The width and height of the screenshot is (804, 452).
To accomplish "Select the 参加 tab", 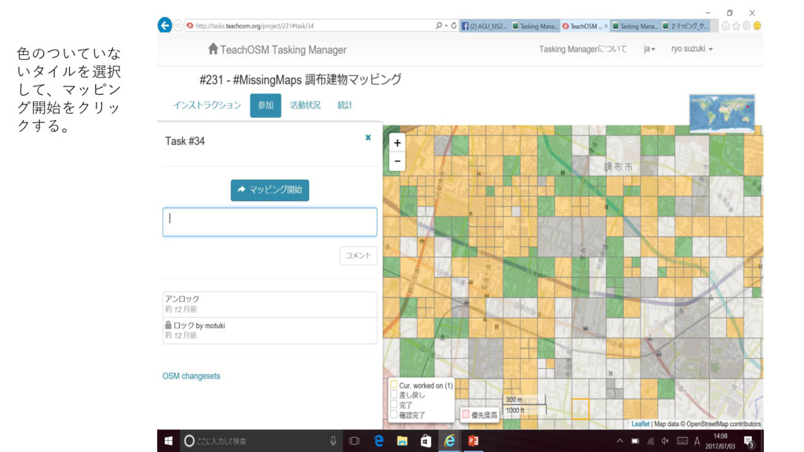I will 265,105.
